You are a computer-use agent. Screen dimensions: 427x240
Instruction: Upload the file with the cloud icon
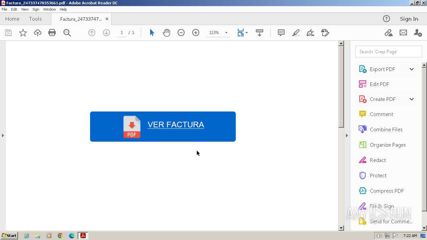pos(37,33)
